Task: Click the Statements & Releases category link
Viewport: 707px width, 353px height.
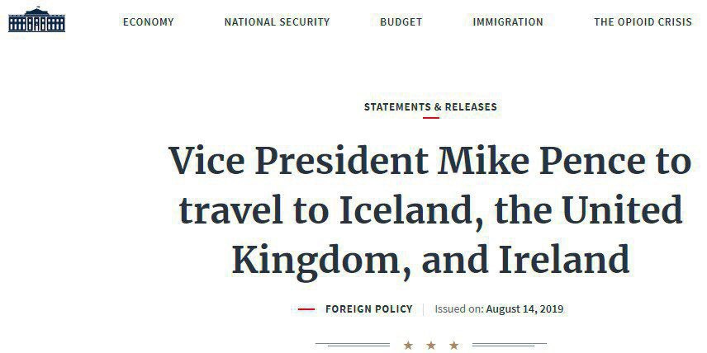Action: click(x=430, y=107)
